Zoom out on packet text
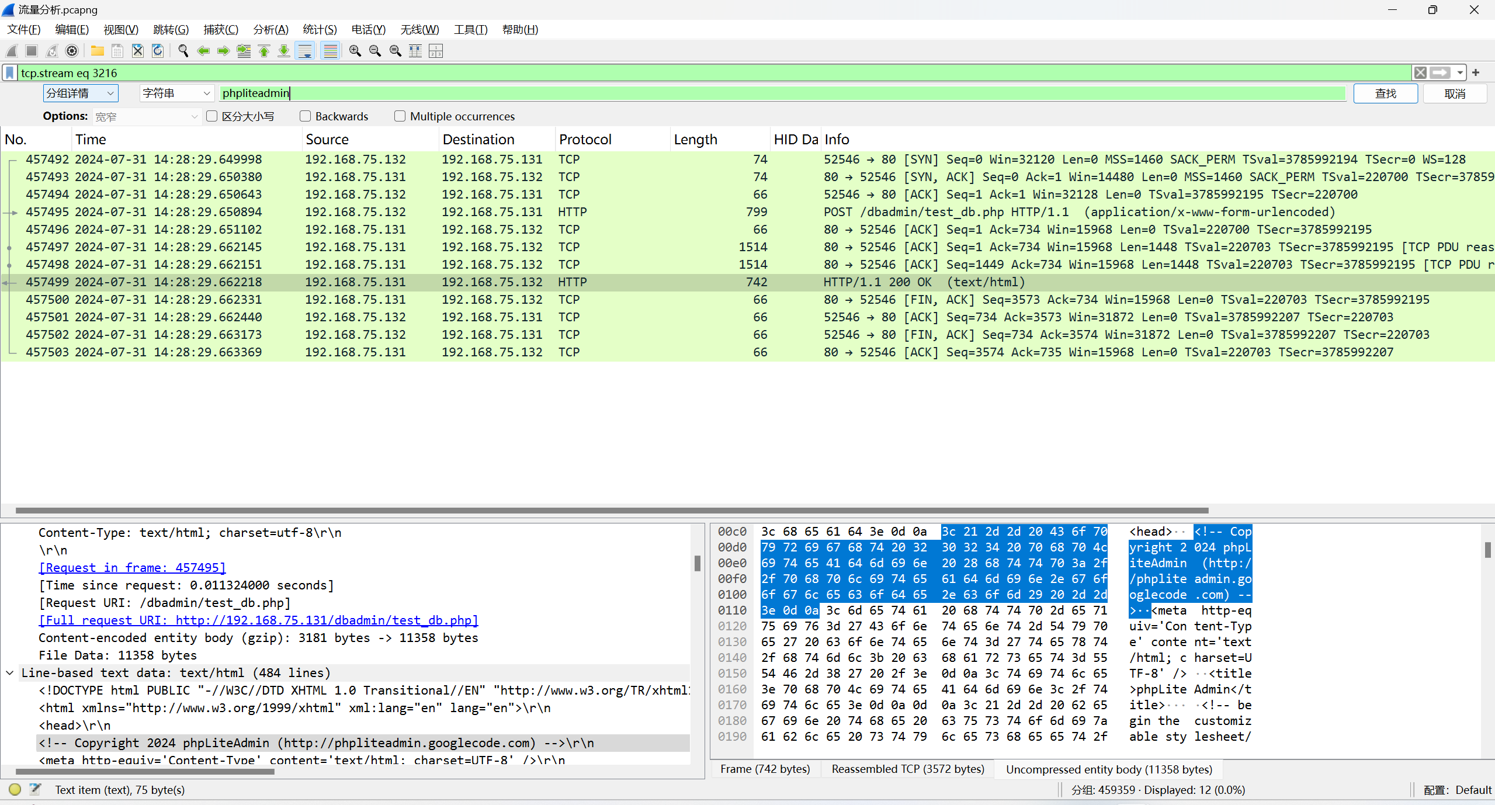This screenshot has height=805, width=1495. [375, 51]
